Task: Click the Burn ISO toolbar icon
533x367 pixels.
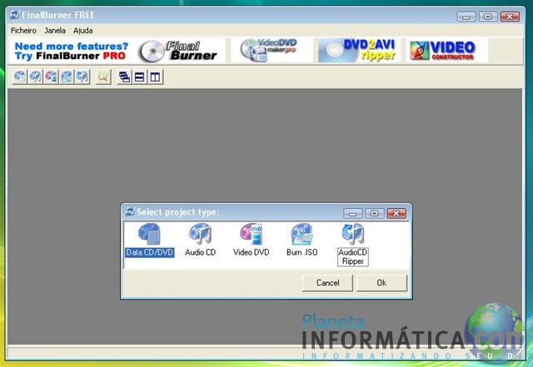Action: (x=67, y=77)
